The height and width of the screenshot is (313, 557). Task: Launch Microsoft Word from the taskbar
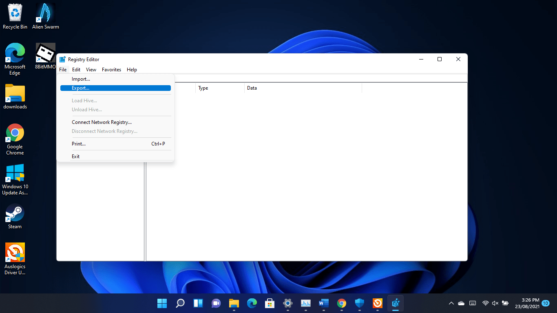tap(323, 303)
